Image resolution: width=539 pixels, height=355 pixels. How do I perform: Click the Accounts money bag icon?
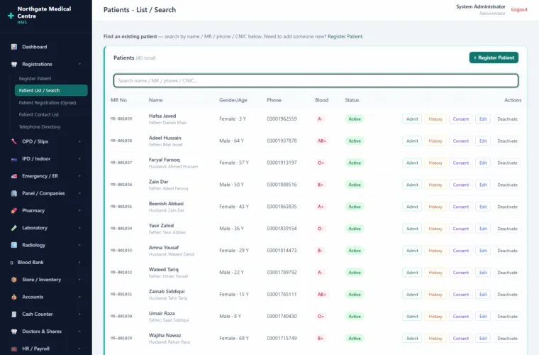click(13, 297)
